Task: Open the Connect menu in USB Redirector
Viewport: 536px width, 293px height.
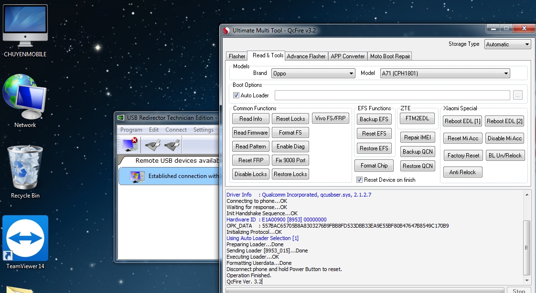Action: (x=176, y=130)
